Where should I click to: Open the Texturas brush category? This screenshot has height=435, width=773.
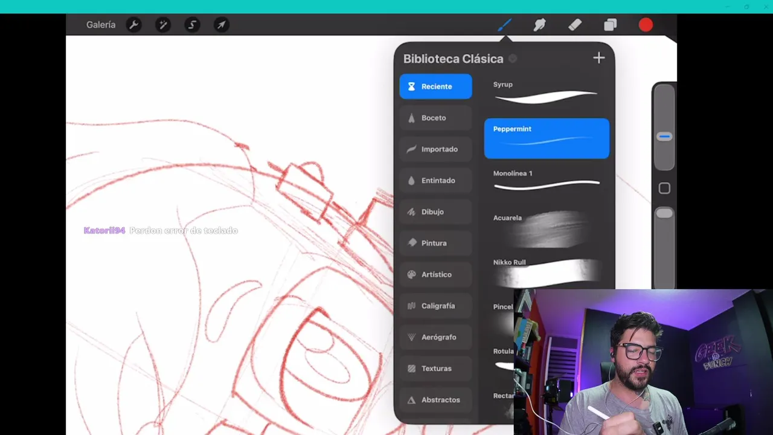(435, 369)
